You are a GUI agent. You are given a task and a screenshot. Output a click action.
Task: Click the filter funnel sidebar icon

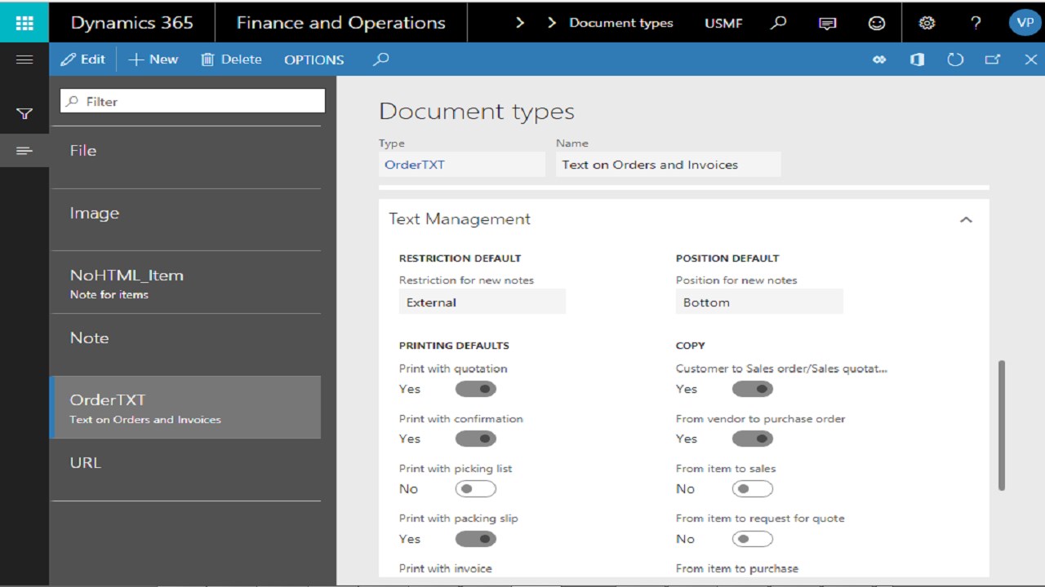(x=24, y=114)
